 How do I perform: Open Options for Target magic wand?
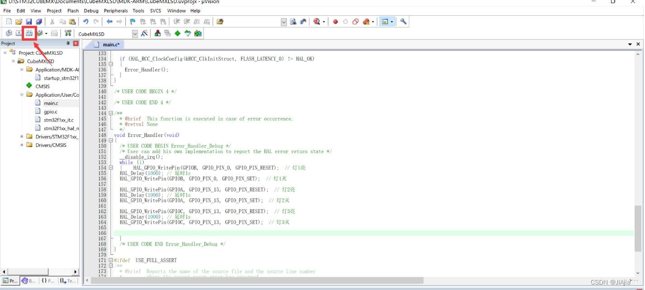click(x=144, y=33)
